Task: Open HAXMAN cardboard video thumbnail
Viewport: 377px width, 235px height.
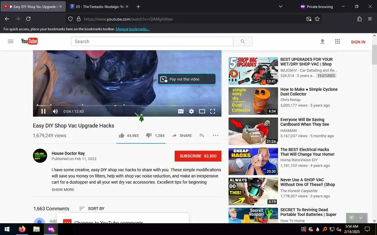Action: [253, 131]
